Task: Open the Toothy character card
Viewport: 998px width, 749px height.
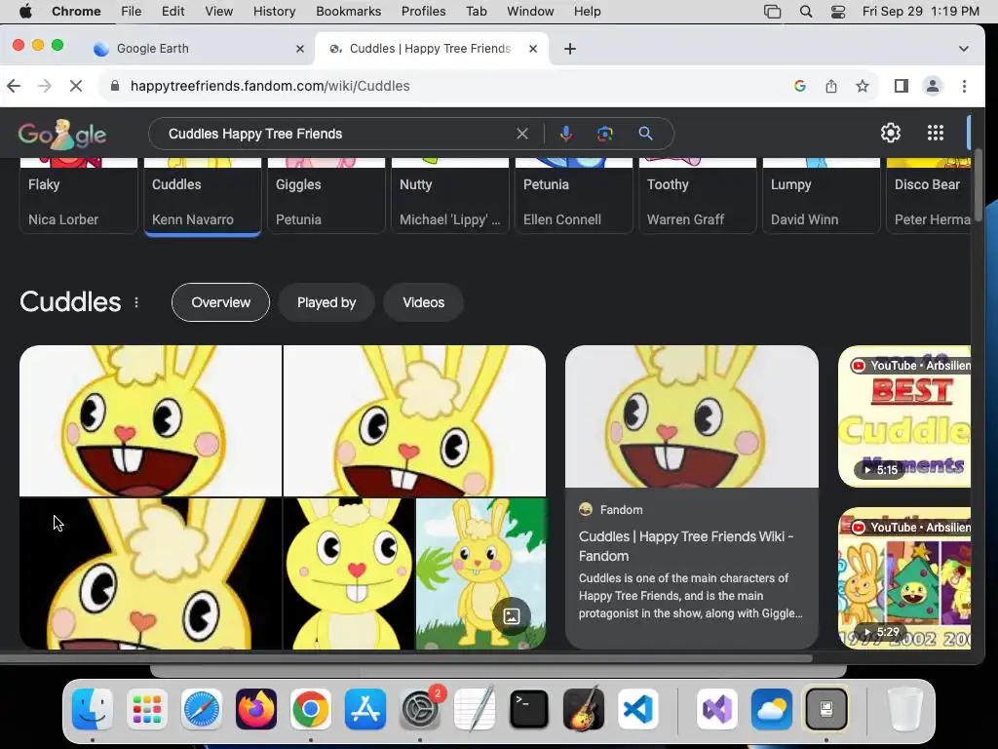Action: (698, 196)
